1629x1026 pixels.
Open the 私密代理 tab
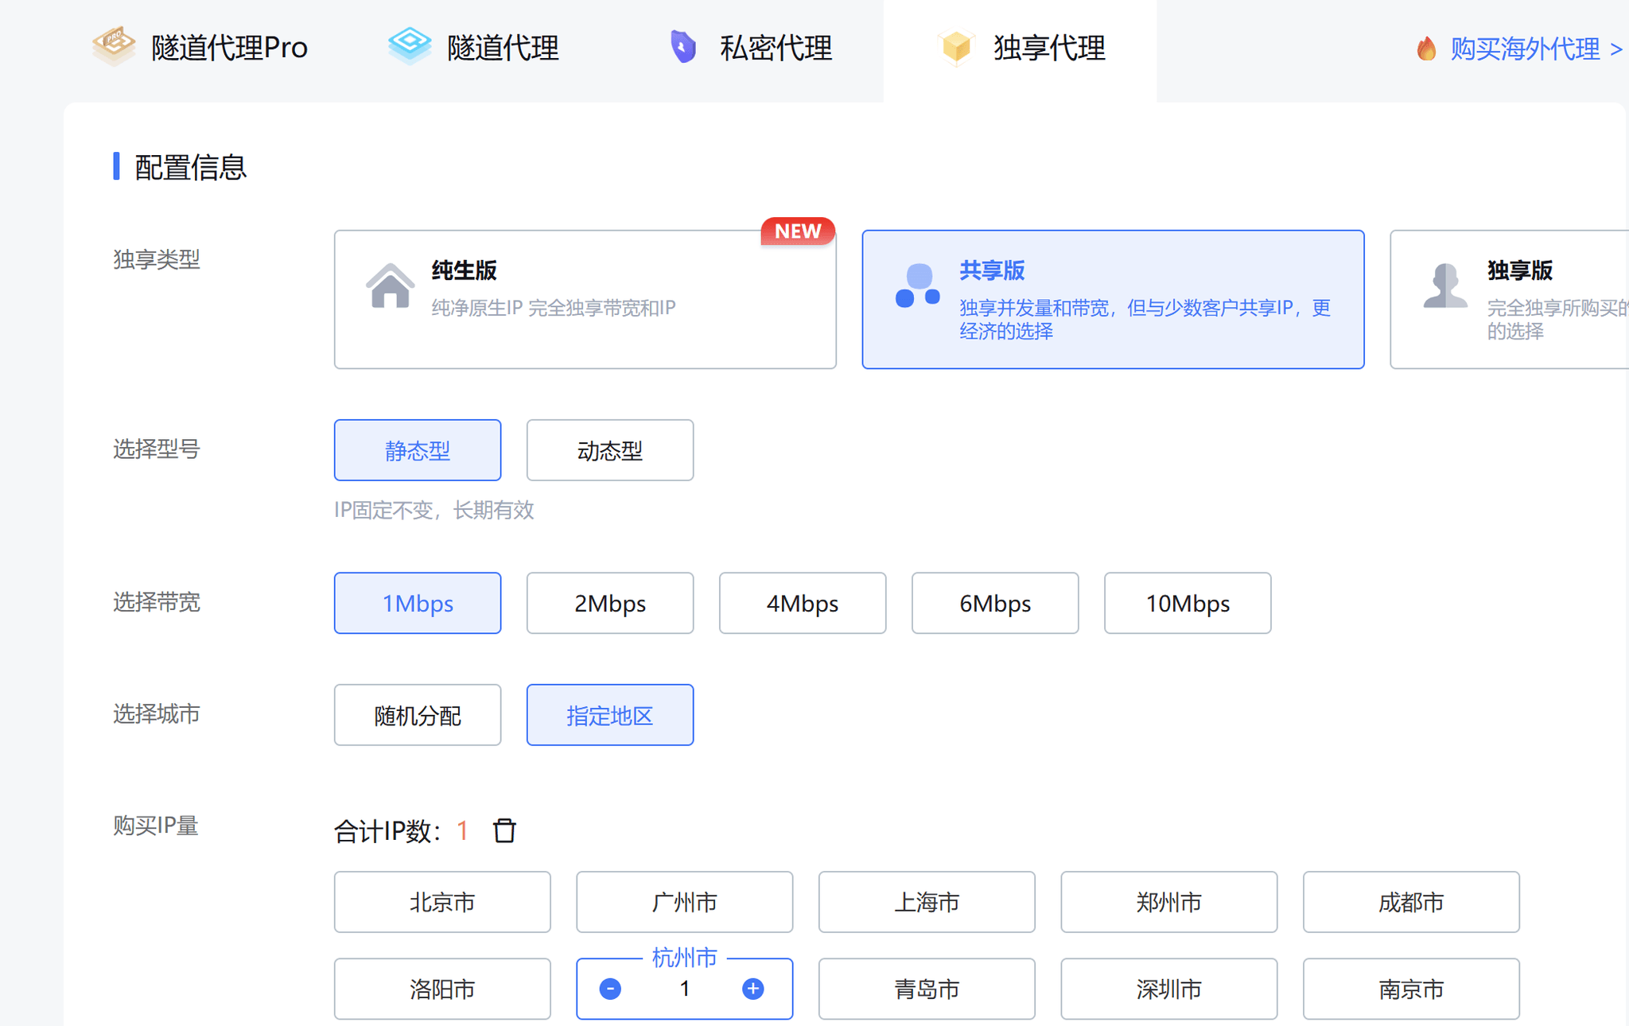click(x=750, y=48)
